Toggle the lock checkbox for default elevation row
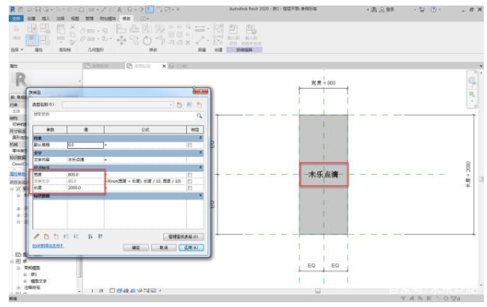 pos(190,145)
